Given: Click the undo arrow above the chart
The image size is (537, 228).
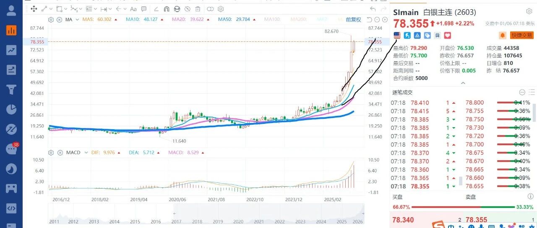Looking at the screenshot, I should pos(373,9).
